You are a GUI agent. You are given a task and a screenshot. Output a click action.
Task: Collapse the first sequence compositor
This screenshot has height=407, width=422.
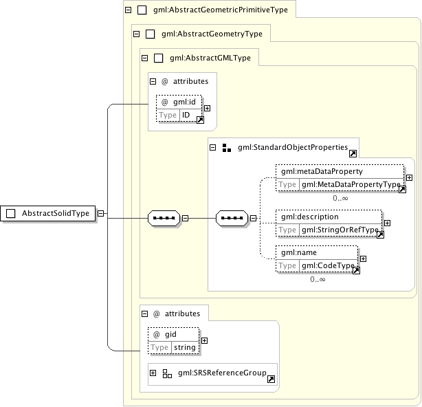(x=185, y=218)
